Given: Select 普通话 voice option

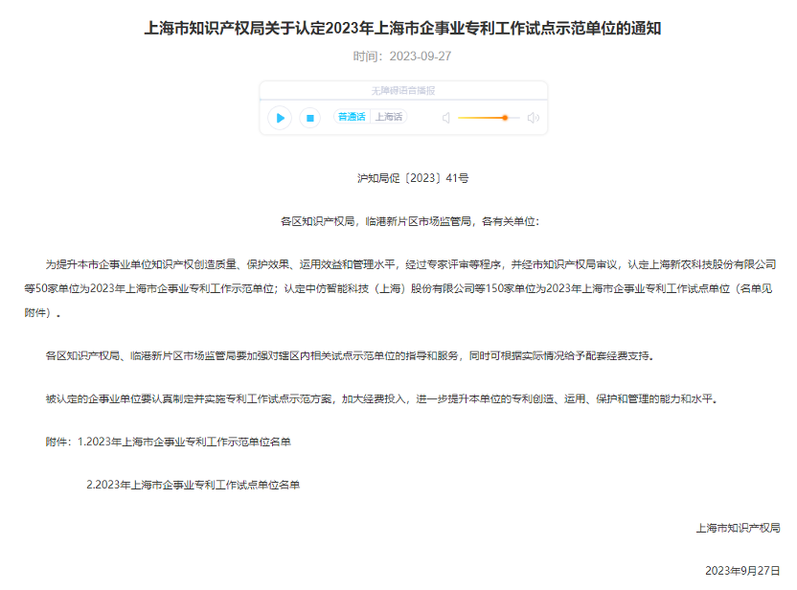Looking at the screenshot, I should pos(352,117).
